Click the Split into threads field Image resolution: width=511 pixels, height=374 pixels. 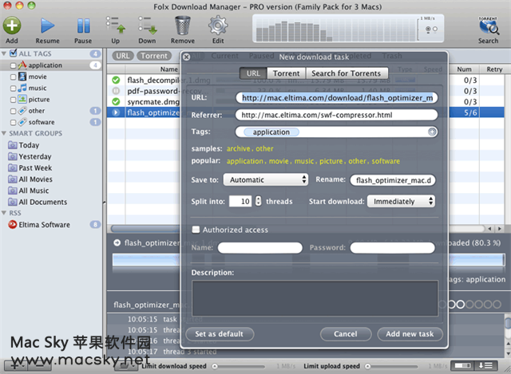click(x=240, y=202)
